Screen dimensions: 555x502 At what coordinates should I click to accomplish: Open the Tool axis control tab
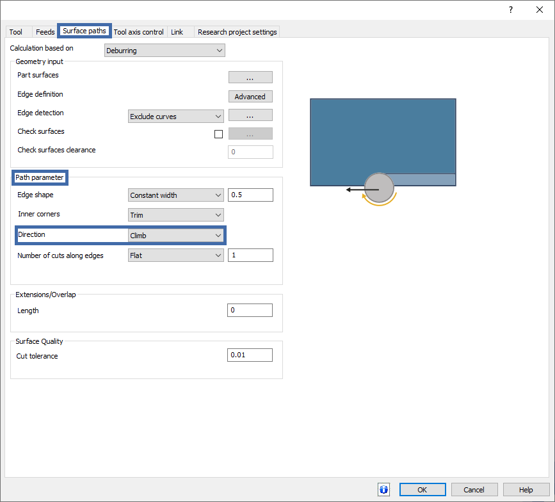click(138, 32)
